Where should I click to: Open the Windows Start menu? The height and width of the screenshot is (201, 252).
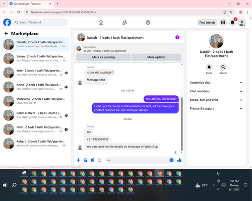tap(5, 185)
